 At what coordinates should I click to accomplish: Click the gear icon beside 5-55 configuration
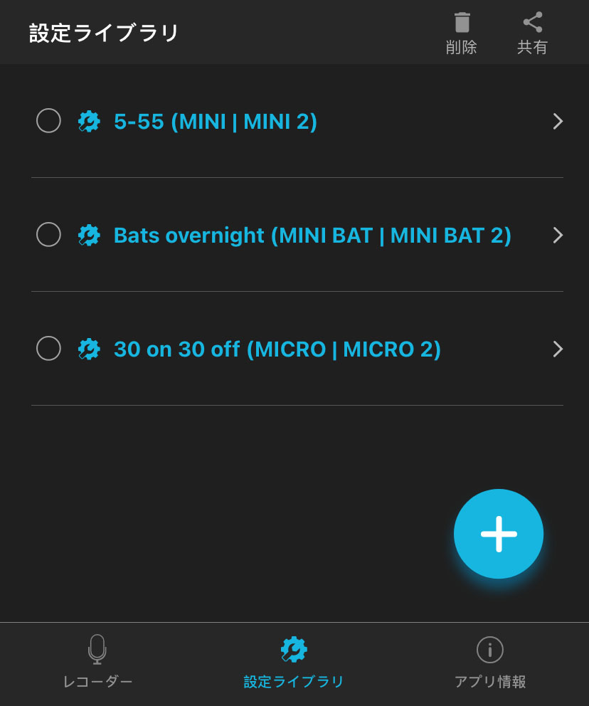[89, 122]
